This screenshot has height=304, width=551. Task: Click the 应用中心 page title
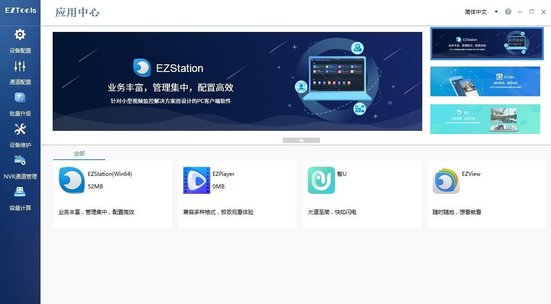pos(77,12)
